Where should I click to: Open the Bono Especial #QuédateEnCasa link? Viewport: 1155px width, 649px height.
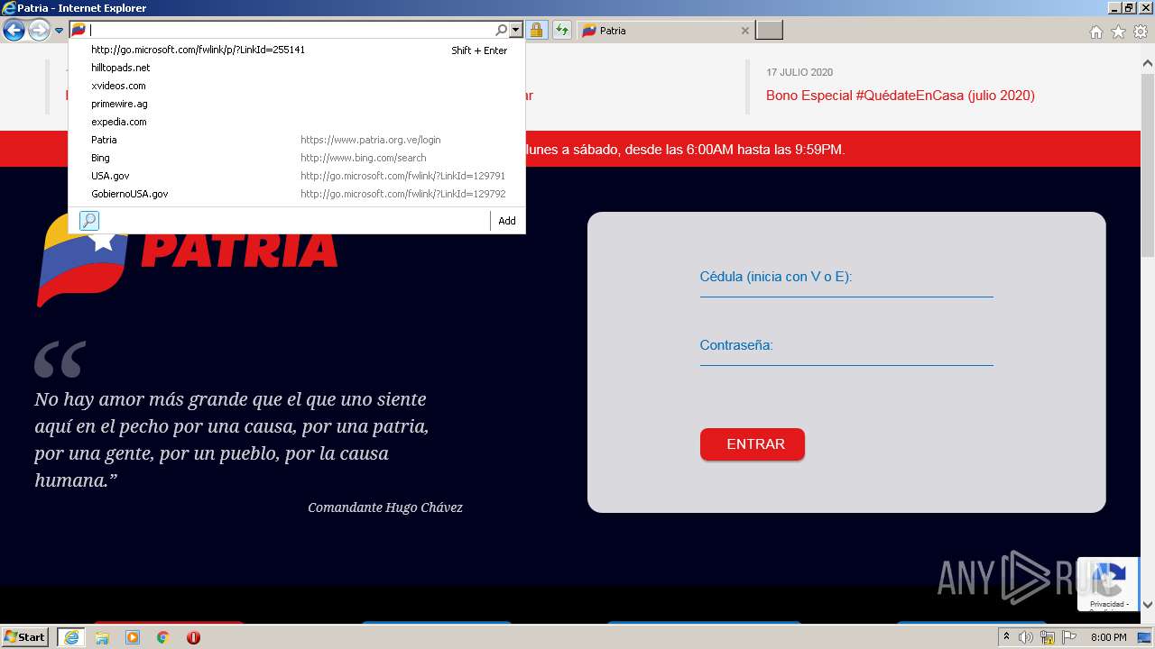[x=901, y=96]
